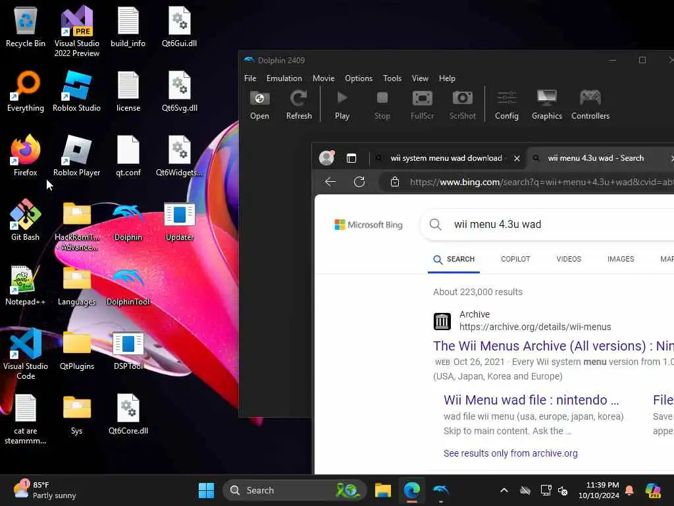The height and width of the screenshot is (506, 674).
Task: Select the Roblox Player desktop icon
Action: (x=77, y=155)
